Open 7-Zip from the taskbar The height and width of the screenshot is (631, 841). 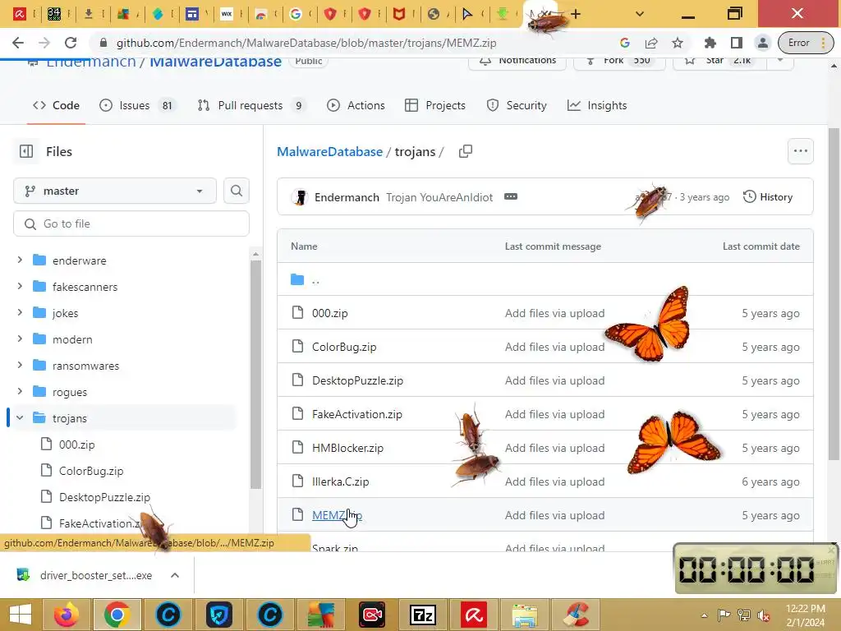[422, 615]
